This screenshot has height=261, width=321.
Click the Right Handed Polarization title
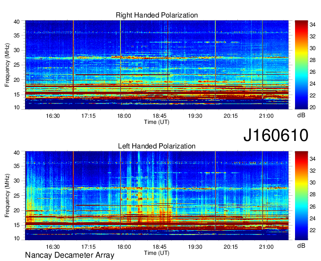pyautogui.click(x=157, y=15)
